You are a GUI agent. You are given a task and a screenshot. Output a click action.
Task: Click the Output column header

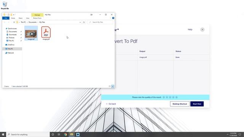pos(142,51)
